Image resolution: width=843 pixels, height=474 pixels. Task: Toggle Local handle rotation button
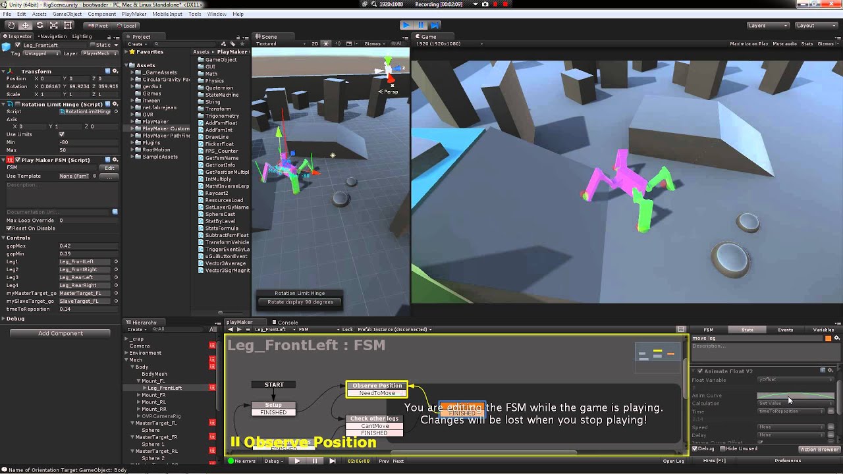(126, 26)
